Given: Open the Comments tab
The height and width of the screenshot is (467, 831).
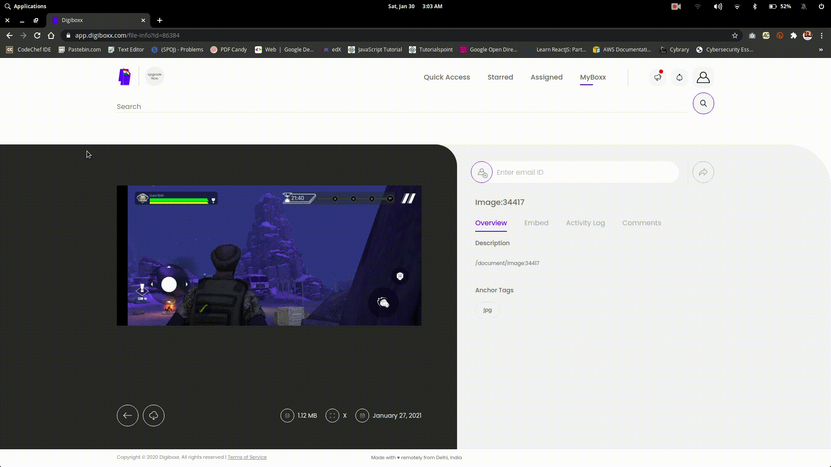Looking at the screenshot, I should (x=641, y=223).
